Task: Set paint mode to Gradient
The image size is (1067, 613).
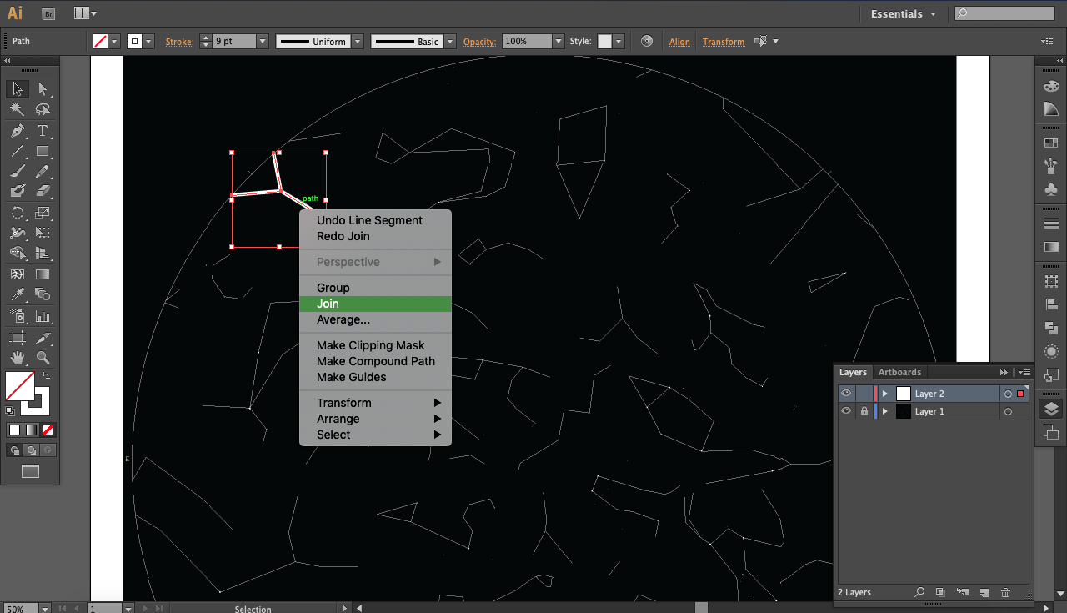Action: coord(31,430)
